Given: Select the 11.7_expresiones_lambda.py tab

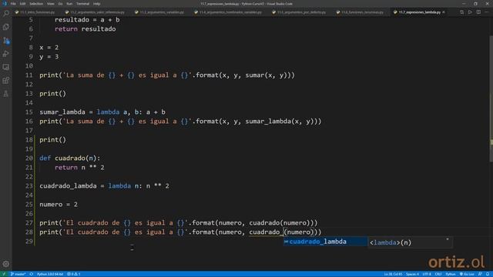Looking at the screenshot, I should click(x=419, y=12).
